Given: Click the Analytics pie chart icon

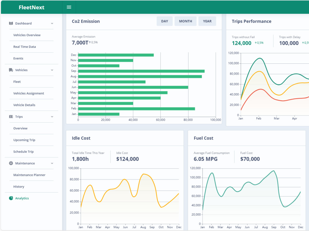Looking at the screenshot, I should click(11, 198).
